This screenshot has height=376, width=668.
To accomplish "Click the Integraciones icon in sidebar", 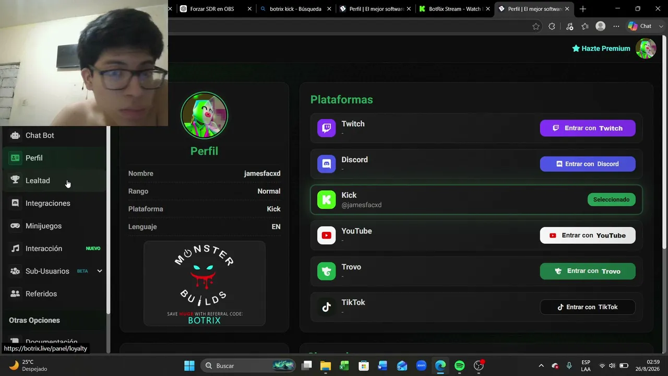I will (15, 203).
